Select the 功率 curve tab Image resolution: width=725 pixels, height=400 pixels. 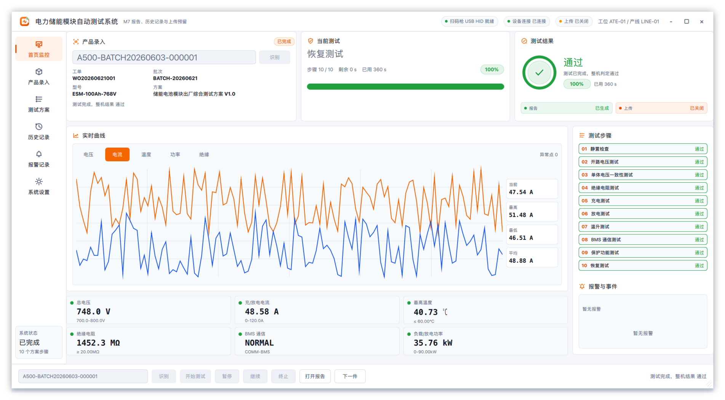pos(175,154)
